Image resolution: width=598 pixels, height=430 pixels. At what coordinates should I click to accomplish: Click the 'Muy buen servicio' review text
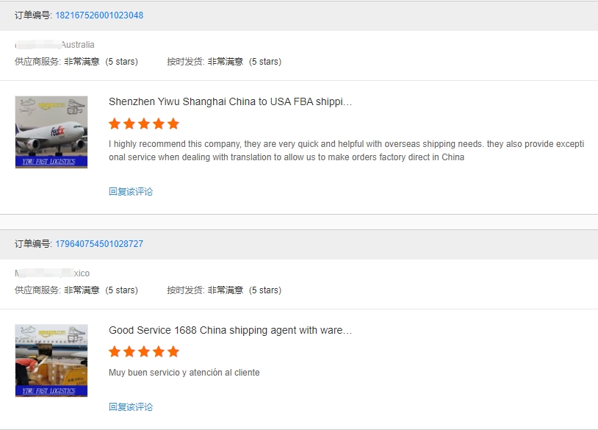tap(184, 373)
